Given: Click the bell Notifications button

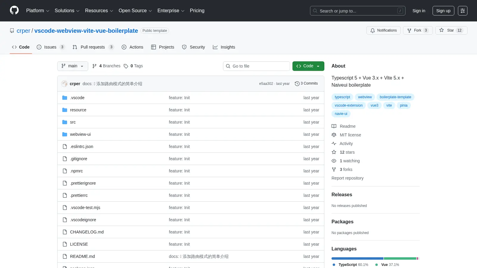Looking at the screenshot, I should (383, 30).
